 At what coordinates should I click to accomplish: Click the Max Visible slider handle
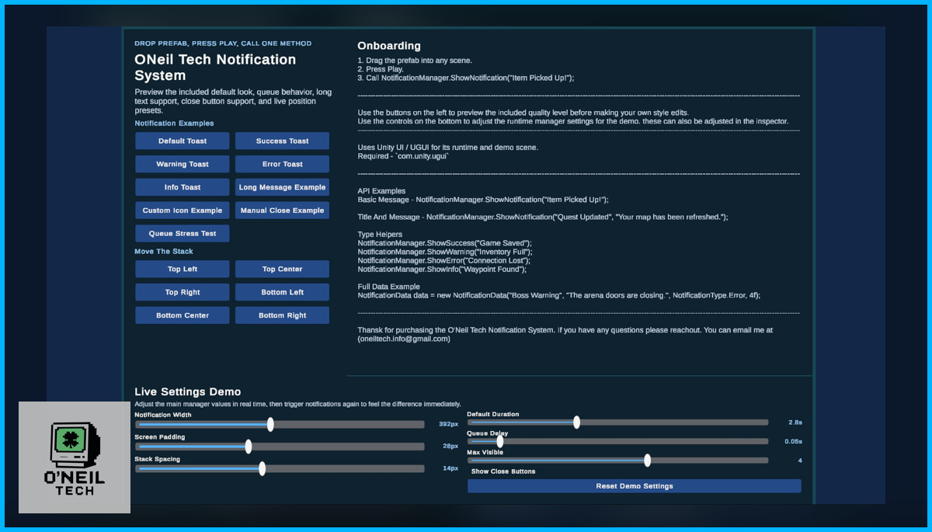click(x=647, y=460)
